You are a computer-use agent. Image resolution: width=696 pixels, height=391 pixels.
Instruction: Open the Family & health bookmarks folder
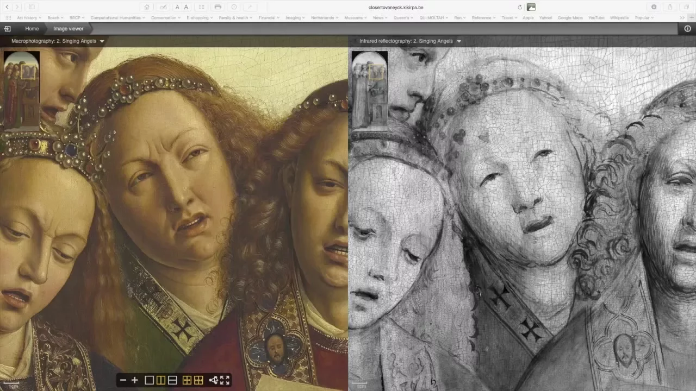[x=235, y=18]
